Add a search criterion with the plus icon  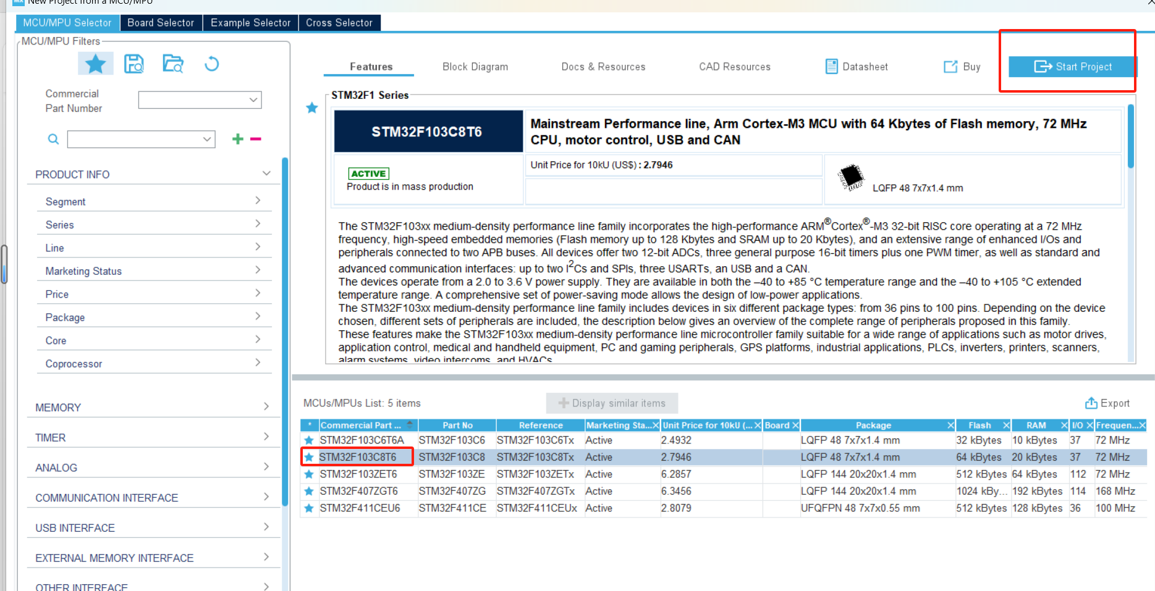click(237, 138)
